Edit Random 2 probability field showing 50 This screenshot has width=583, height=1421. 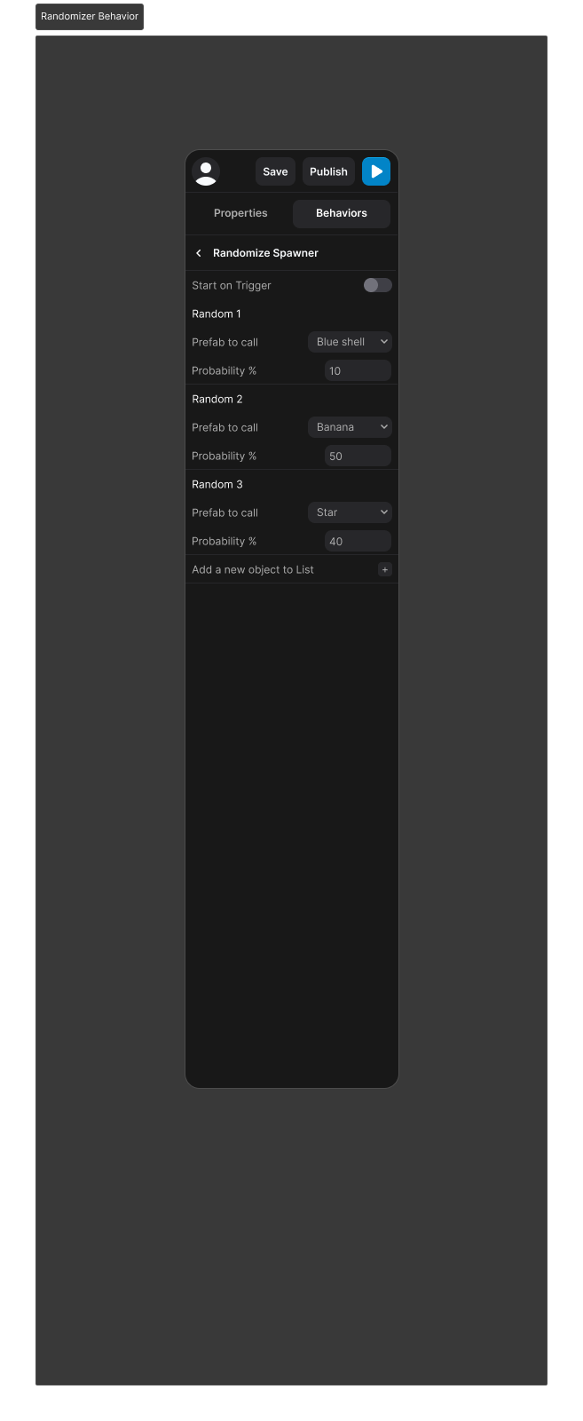358,456
